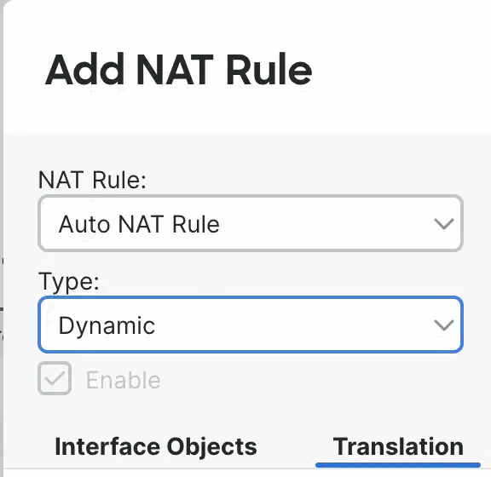Select the Auto NAT Rule value text

point(139,224)
